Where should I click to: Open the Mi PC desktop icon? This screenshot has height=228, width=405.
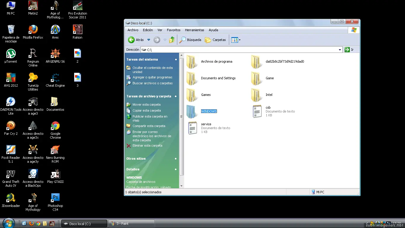pyautogui.click(x=11, y=8)
